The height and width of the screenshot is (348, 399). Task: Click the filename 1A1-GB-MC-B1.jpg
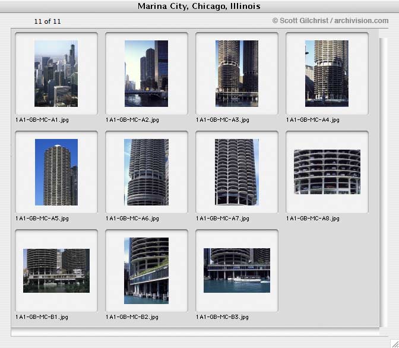[42, 317]
